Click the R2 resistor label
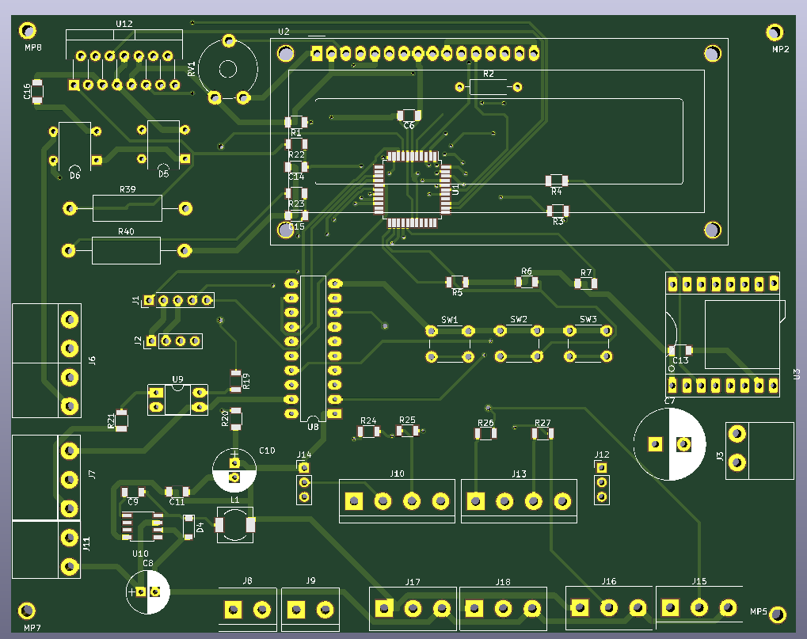This screenshot has height=639, width=807. tap(489, 74)
